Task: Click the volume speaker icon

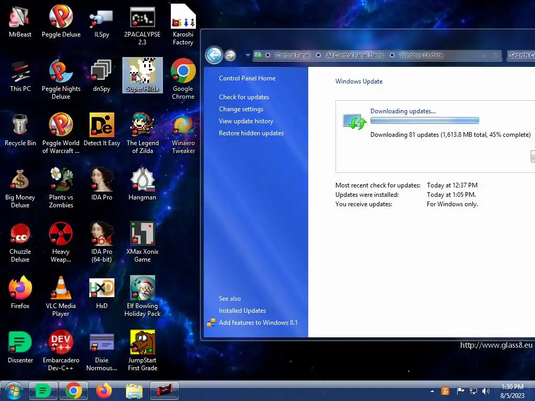Action: click(485, 391)
